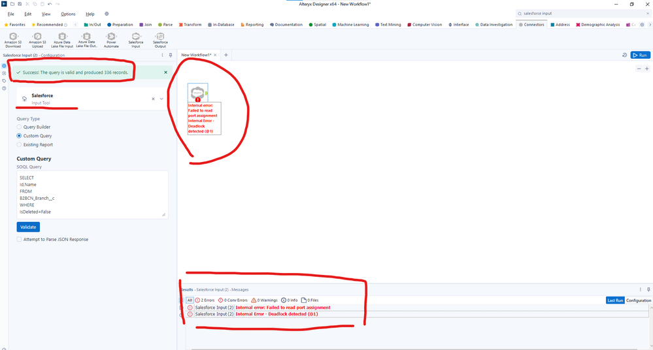Switch Results to Configuration view
The image size is (653, 350).
coord(639,300)
